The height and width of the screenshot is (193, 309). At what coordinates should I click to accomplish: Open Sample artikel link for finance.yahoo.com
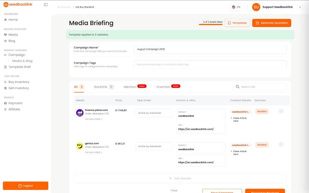click(93, 119)
